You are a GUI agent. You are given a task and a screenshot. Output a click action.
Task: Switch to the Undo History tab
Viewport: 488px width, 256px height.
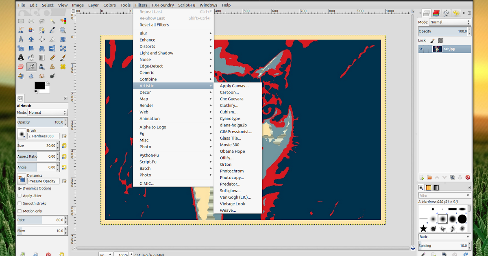tap(455, 13)
